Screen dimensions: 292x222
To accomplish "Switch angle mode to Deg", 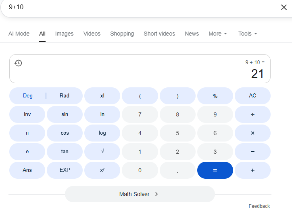I will pos(28,96).
